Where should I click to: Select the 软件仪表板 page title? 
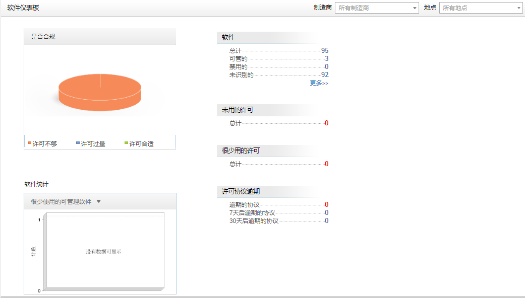click(23, 8)
